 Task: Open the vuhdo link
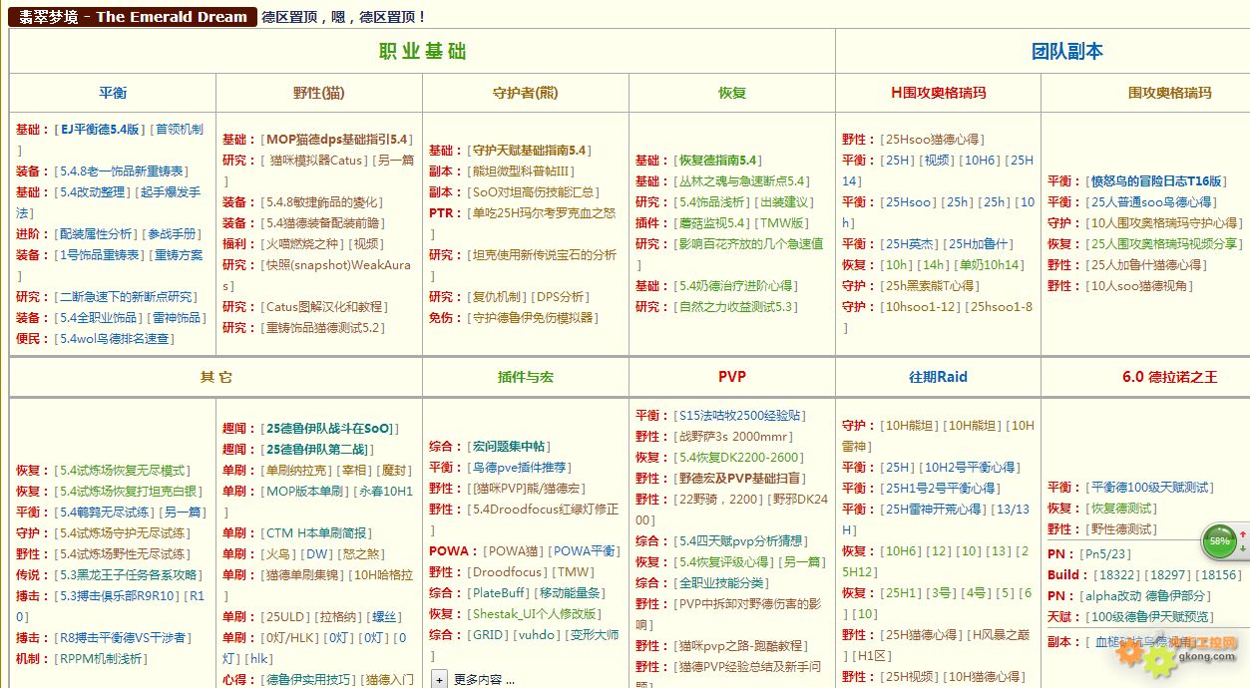(538, 635)
